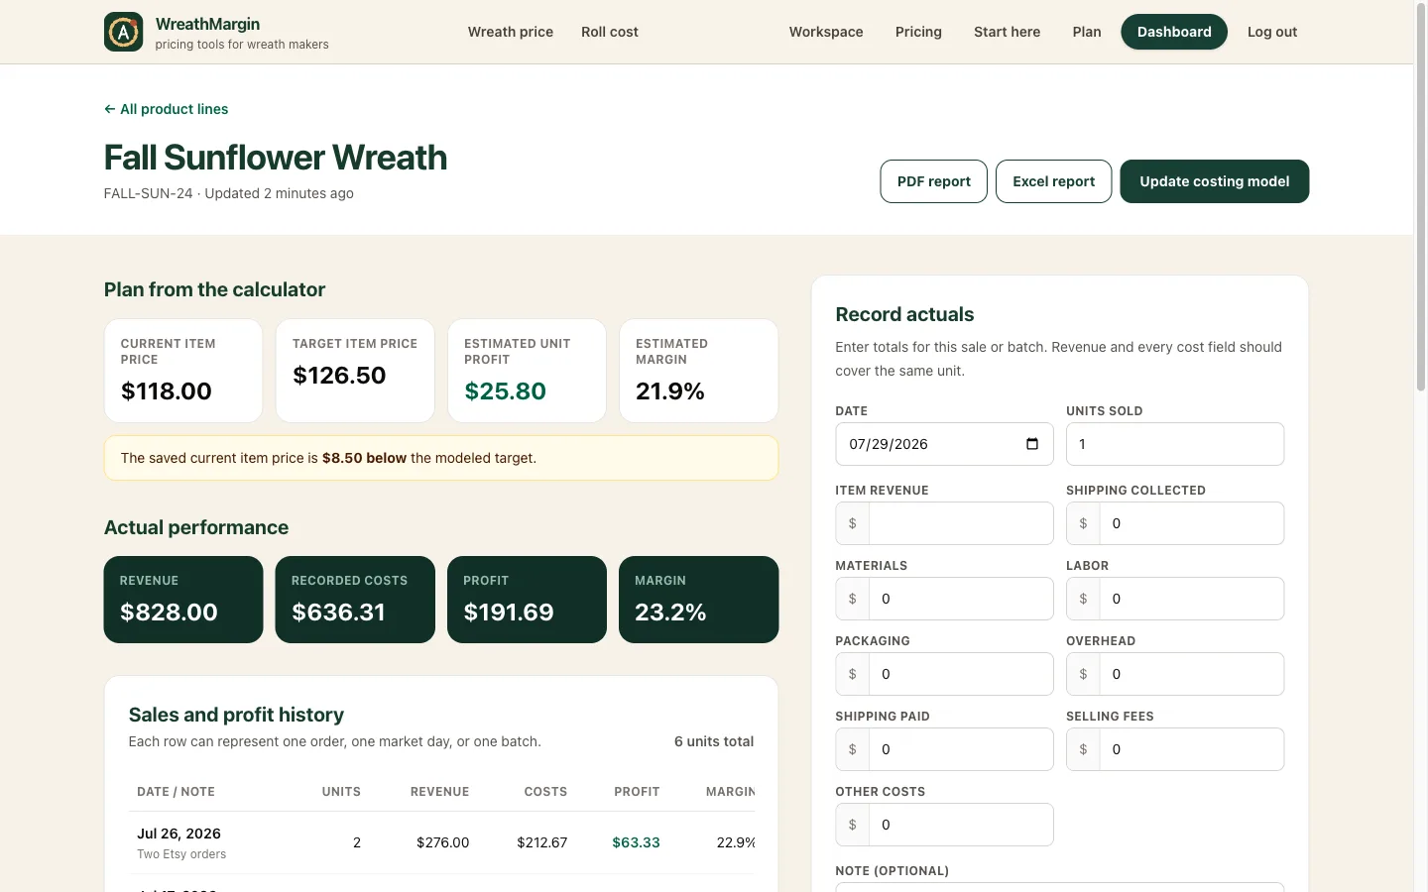Viewport: 1428px width, 892px height.
Task: Click the actual Margin 23.2% card
Action: 699,600
